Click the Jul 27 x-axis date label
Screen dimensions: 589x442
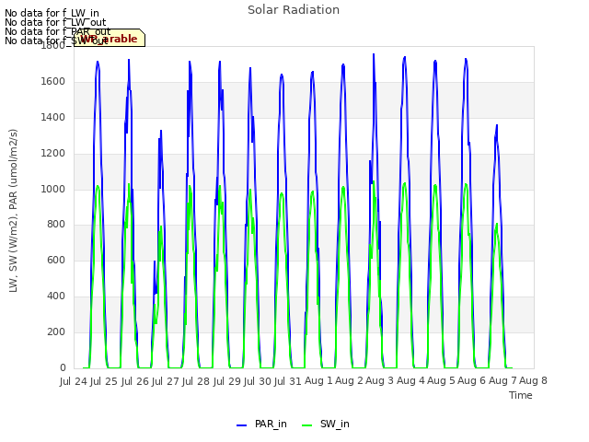(x=166, y=381)
